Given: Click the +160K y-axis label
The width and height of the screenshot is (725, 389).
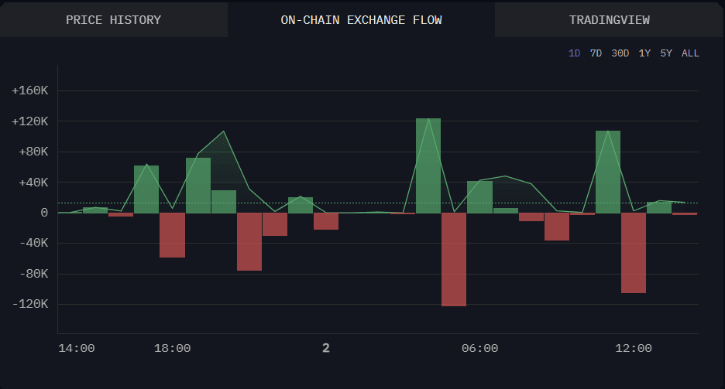Looking at the screenshot, I should [x=30, y=91].
